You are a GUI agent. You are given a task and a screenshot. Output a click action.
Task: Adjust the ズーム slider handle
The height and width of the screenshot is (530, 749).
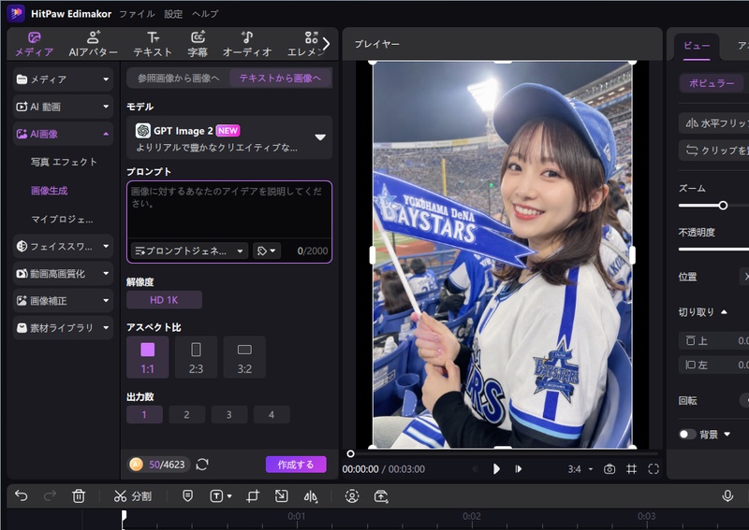point(723,205)
